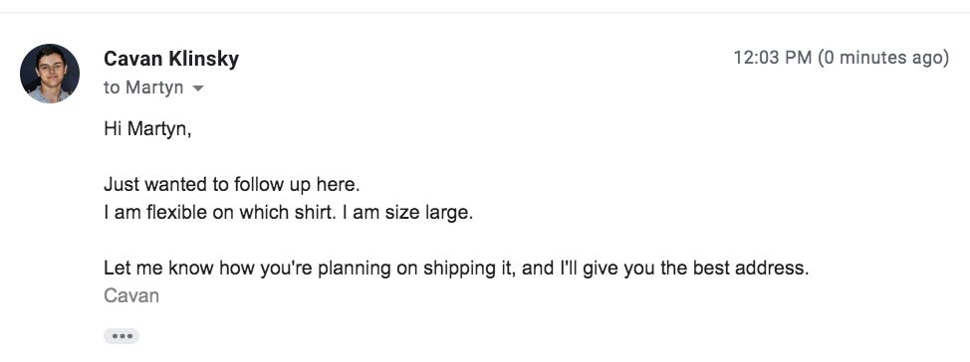Click the word 'Klinsky' in the sender header
This screenshot has height=362, width=970.
tap(204, 59)
